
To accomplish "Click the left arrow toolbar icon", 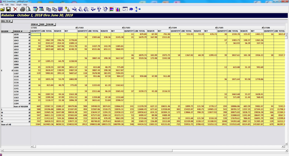I will point(93,9).
